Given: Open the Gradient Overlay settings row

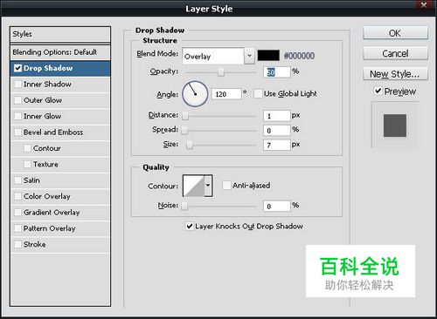Looking at the screenshot, I should point(60,213).
